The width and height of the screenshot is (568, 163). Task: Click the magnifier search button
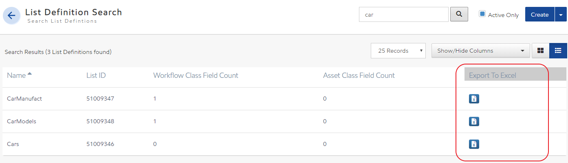459,14
